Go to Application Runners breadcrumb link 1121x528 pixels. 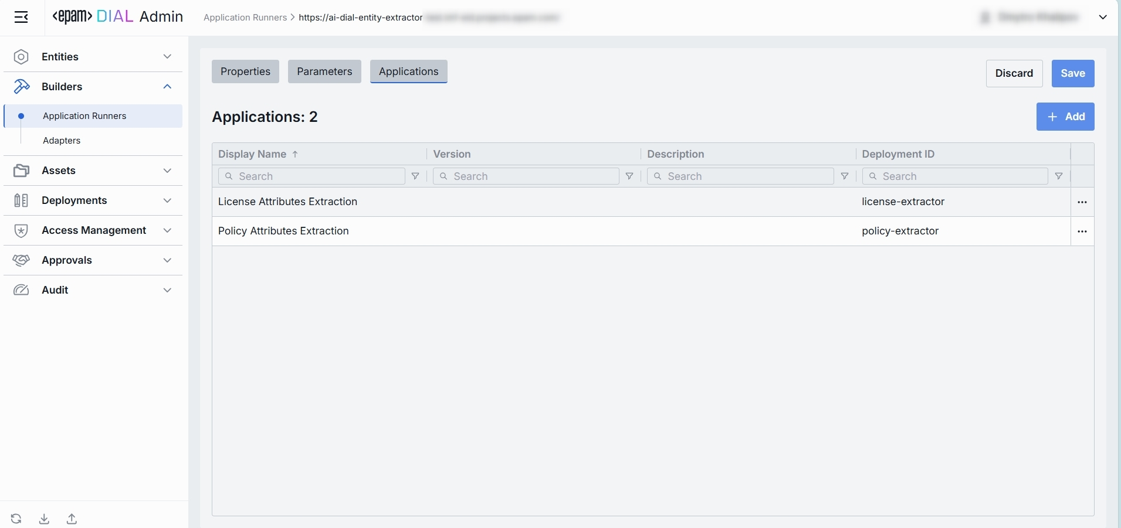click(x=245, y=18)
